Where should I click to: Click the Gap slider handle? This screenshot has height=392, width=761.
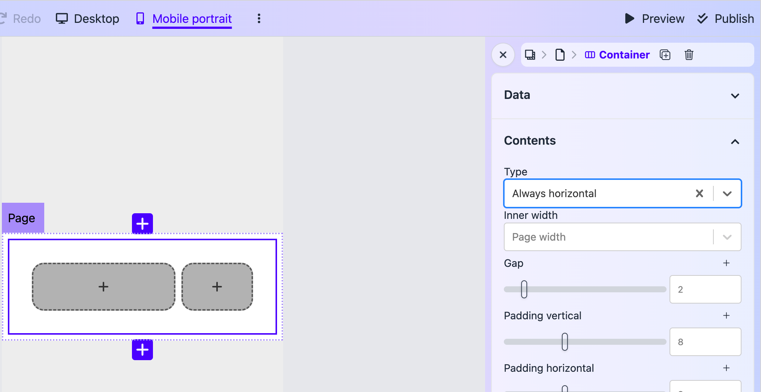(x=524, y=289)
